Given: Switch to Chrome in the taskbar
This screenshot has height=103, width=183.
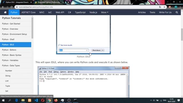Looking at the screenshot, I should [x=49, y=100].
